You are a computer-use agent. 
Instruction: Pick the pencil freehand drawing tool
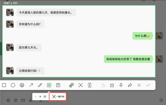tap(40, 85)
